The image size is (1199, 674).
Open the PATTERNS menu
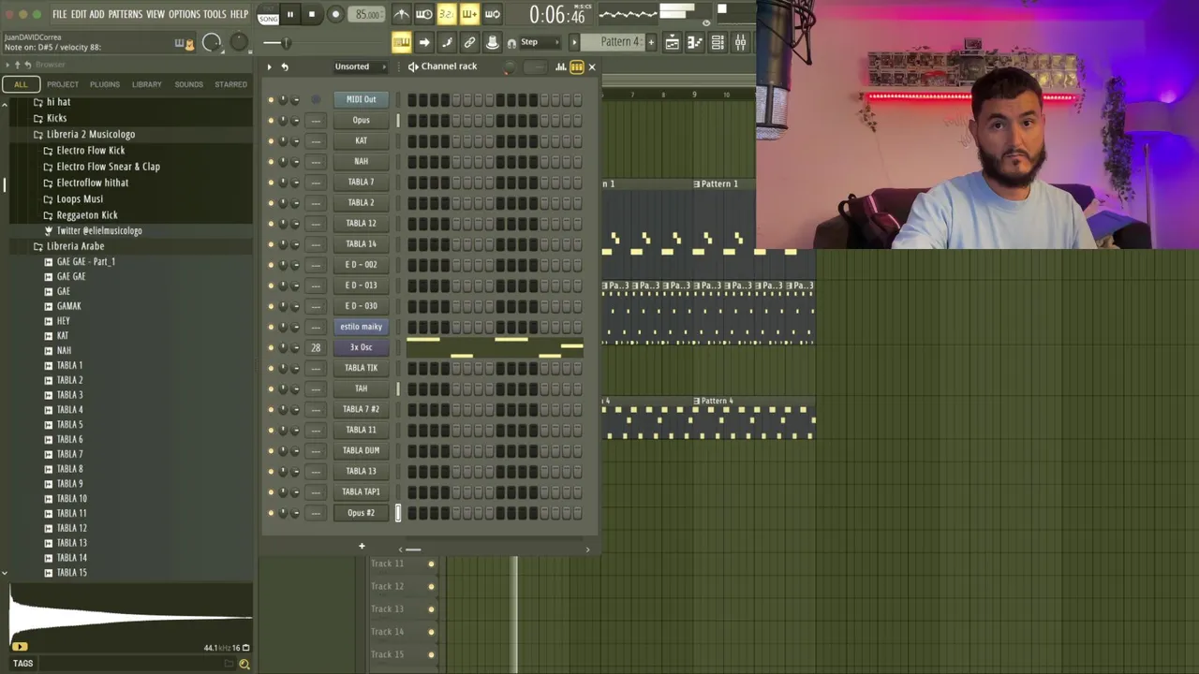point(125,14)
